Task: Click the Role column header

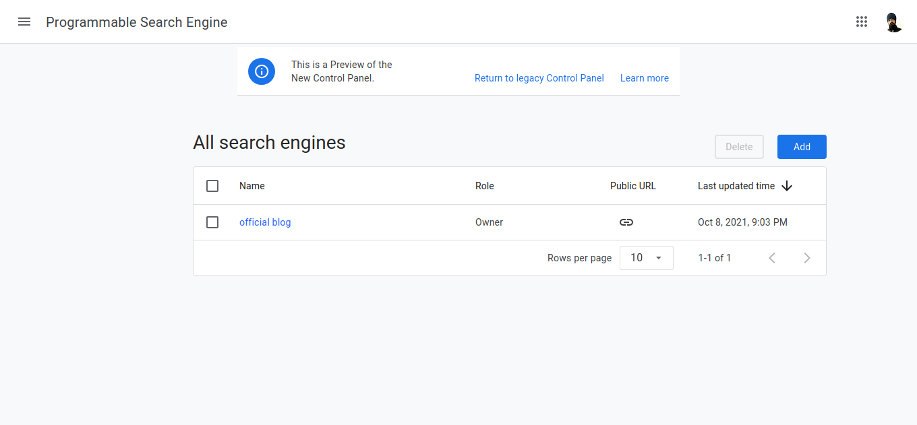Action: [x=484, y=186]
